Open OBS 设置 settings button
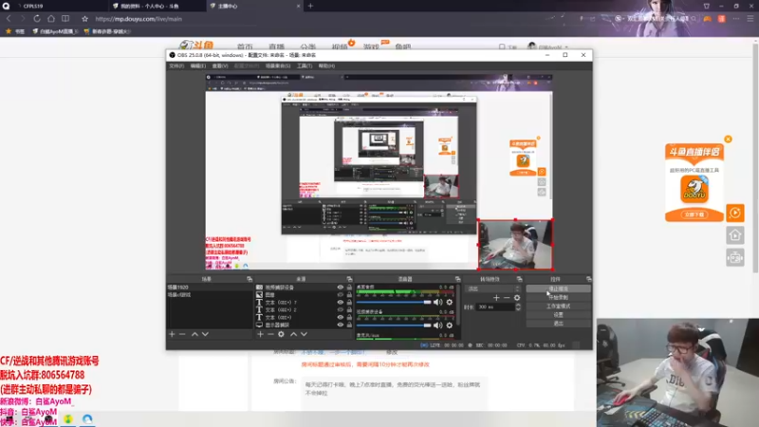 (x=558, y=315)
